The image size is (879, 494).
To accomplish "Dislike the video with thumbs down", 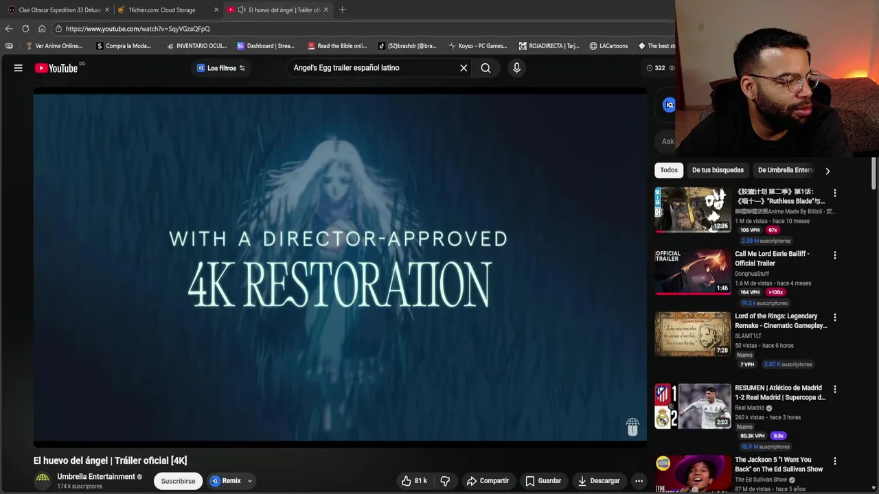I will coord(445,481).
